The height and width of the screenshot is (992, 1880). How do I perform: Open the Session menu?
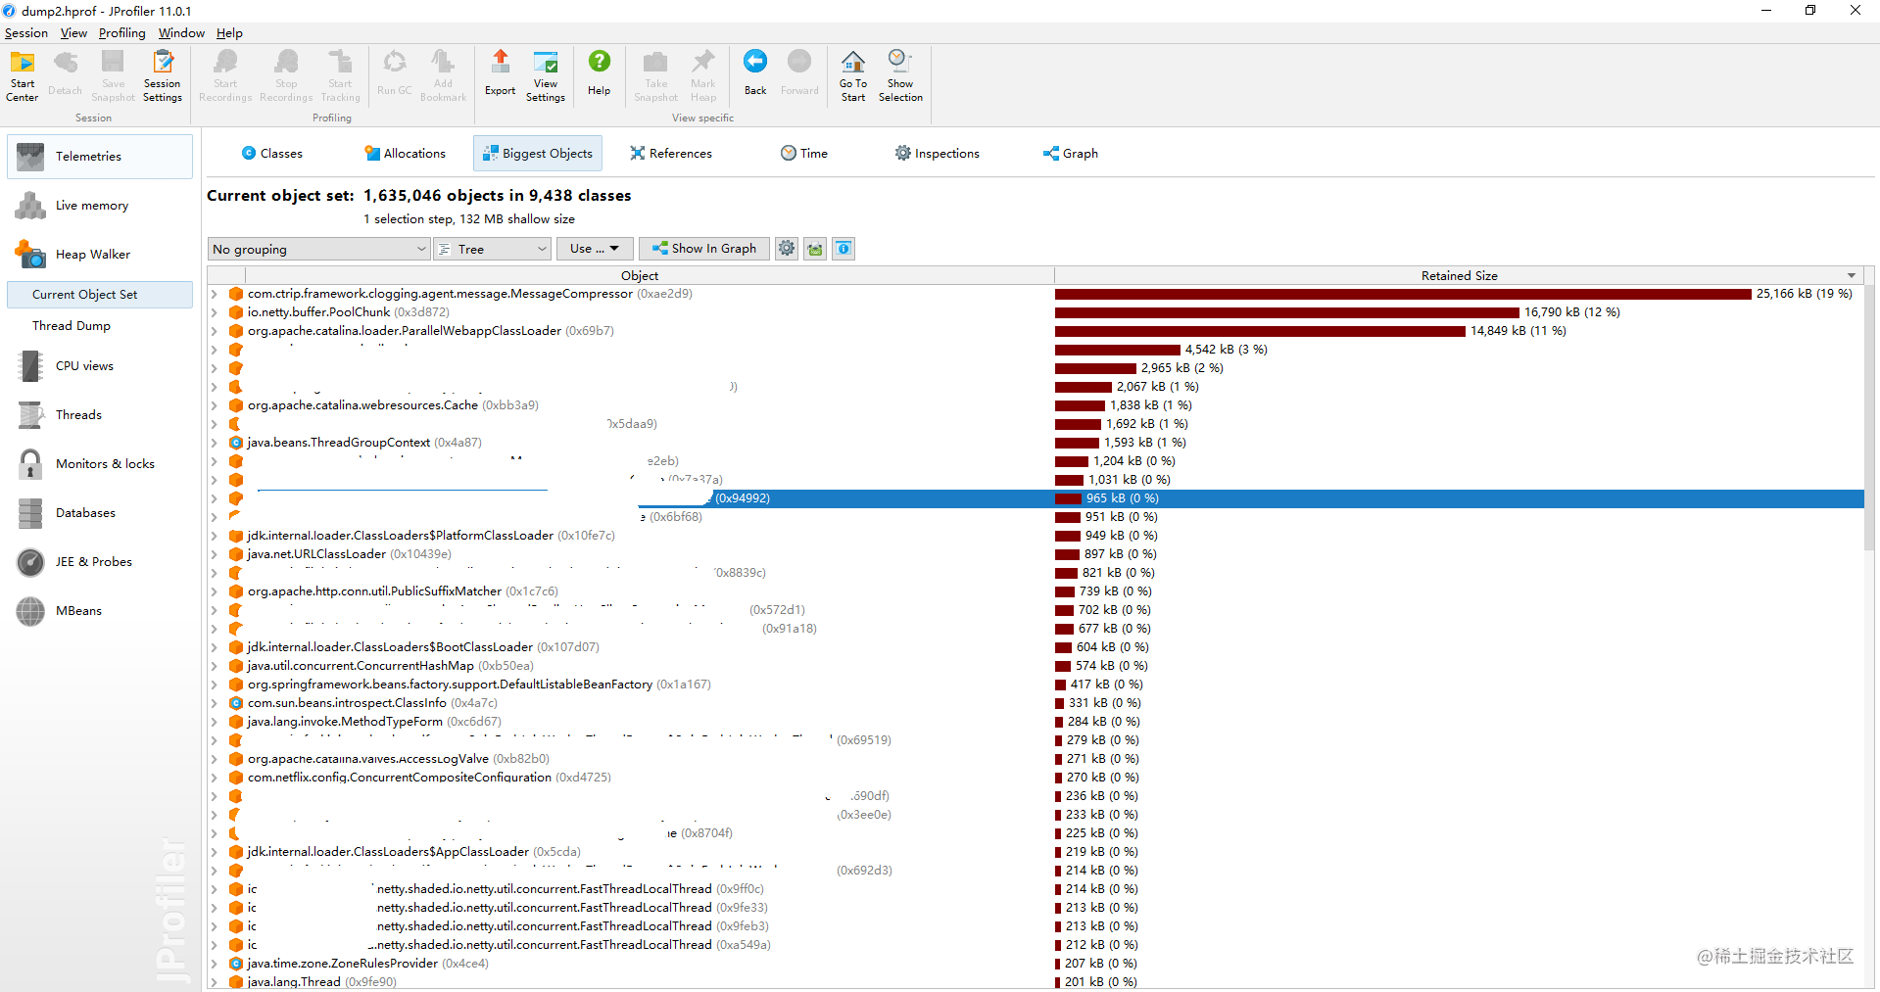tap(25, 32)
